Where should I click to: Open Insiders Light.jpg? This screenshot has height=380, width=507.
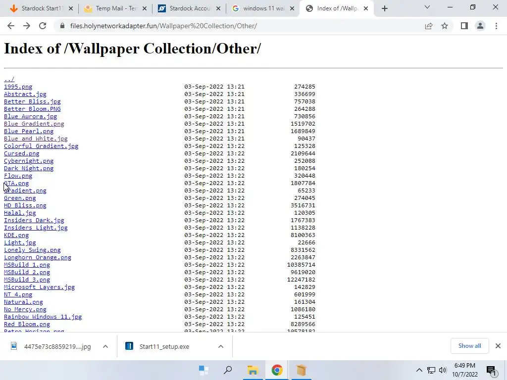point(36,228)
